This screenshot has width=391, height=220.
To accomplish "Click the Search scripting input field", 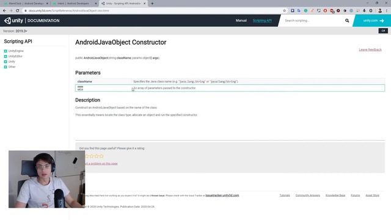I will [313, 21].
